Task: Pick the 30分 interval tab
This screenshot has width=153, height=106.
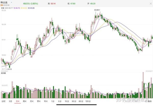Action: pyautogui.click(x=74, y=101)
